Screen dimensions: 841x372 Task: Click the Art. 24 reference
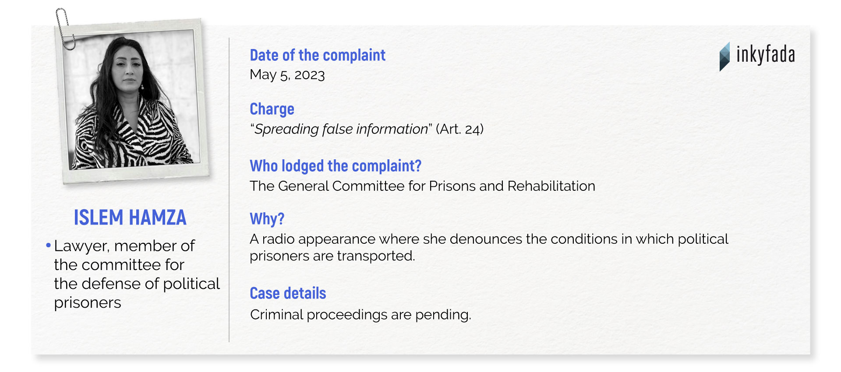pos(459,129)
